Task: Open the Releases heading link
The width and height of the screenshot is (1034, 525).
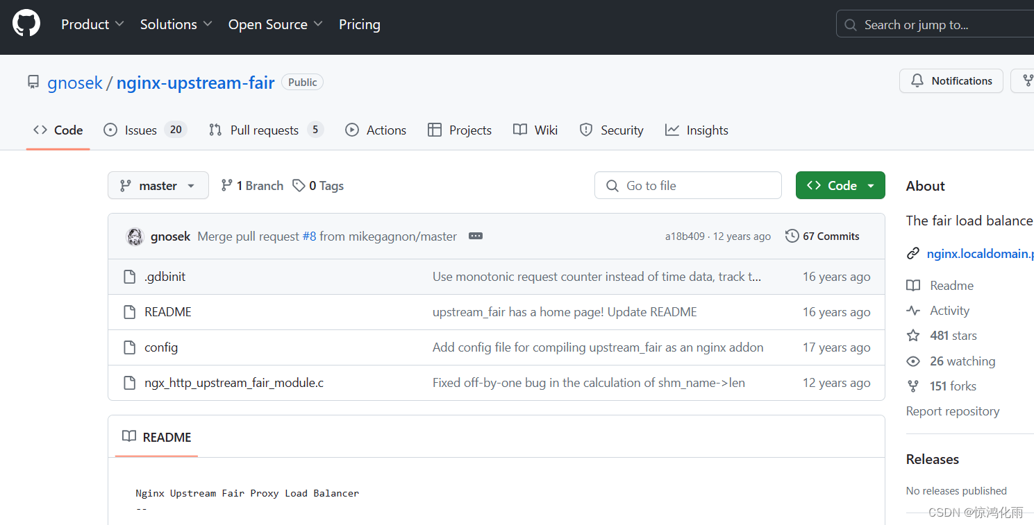Action: pos(933,459)
